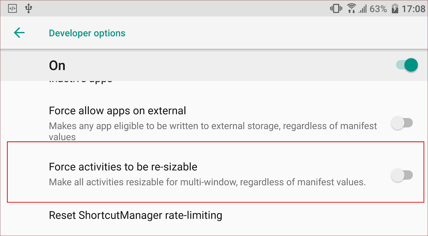Tap the charging battery icon
Screen dimensions: 428x236
tap(395, 9)
